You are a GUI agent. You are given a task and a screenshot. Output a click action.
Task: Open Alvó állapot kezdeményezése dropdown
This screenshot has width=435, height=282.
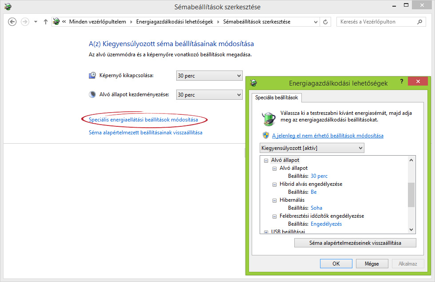pyautogui.click(x=239, y=95)
